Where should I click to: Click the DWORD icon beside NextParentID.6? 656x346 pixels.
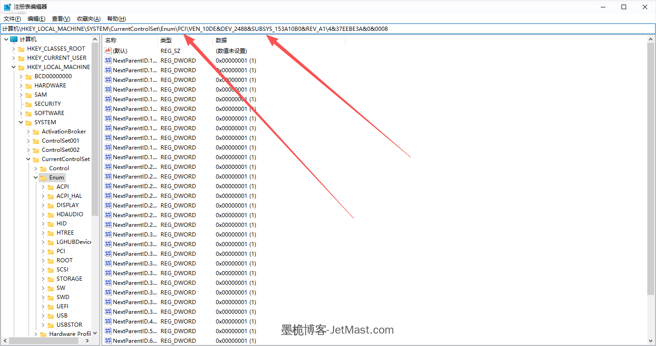coord(108,340)
